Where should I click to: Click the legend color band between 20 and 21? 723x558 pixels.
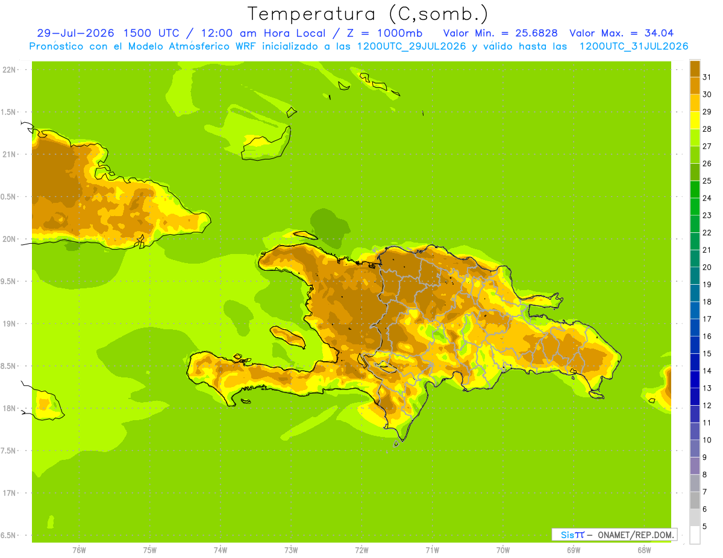[695, 258]
